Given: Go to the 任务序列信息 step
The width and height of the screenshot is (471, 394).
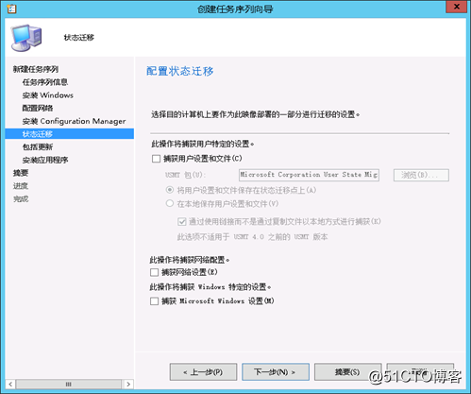Looking at the screenshot, I should tap(45, 82).
